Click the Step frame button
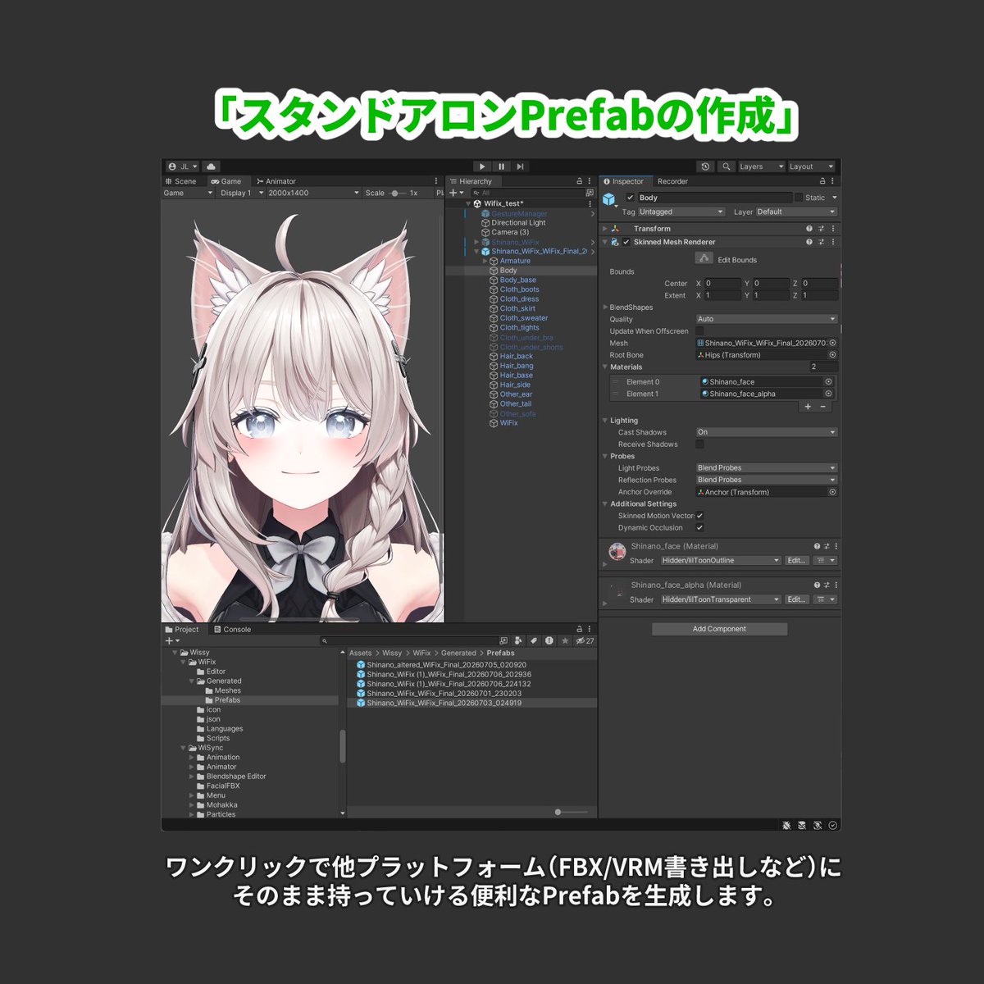Image resolution: width=984 pixels, height=984 pixels. [520, 166]
